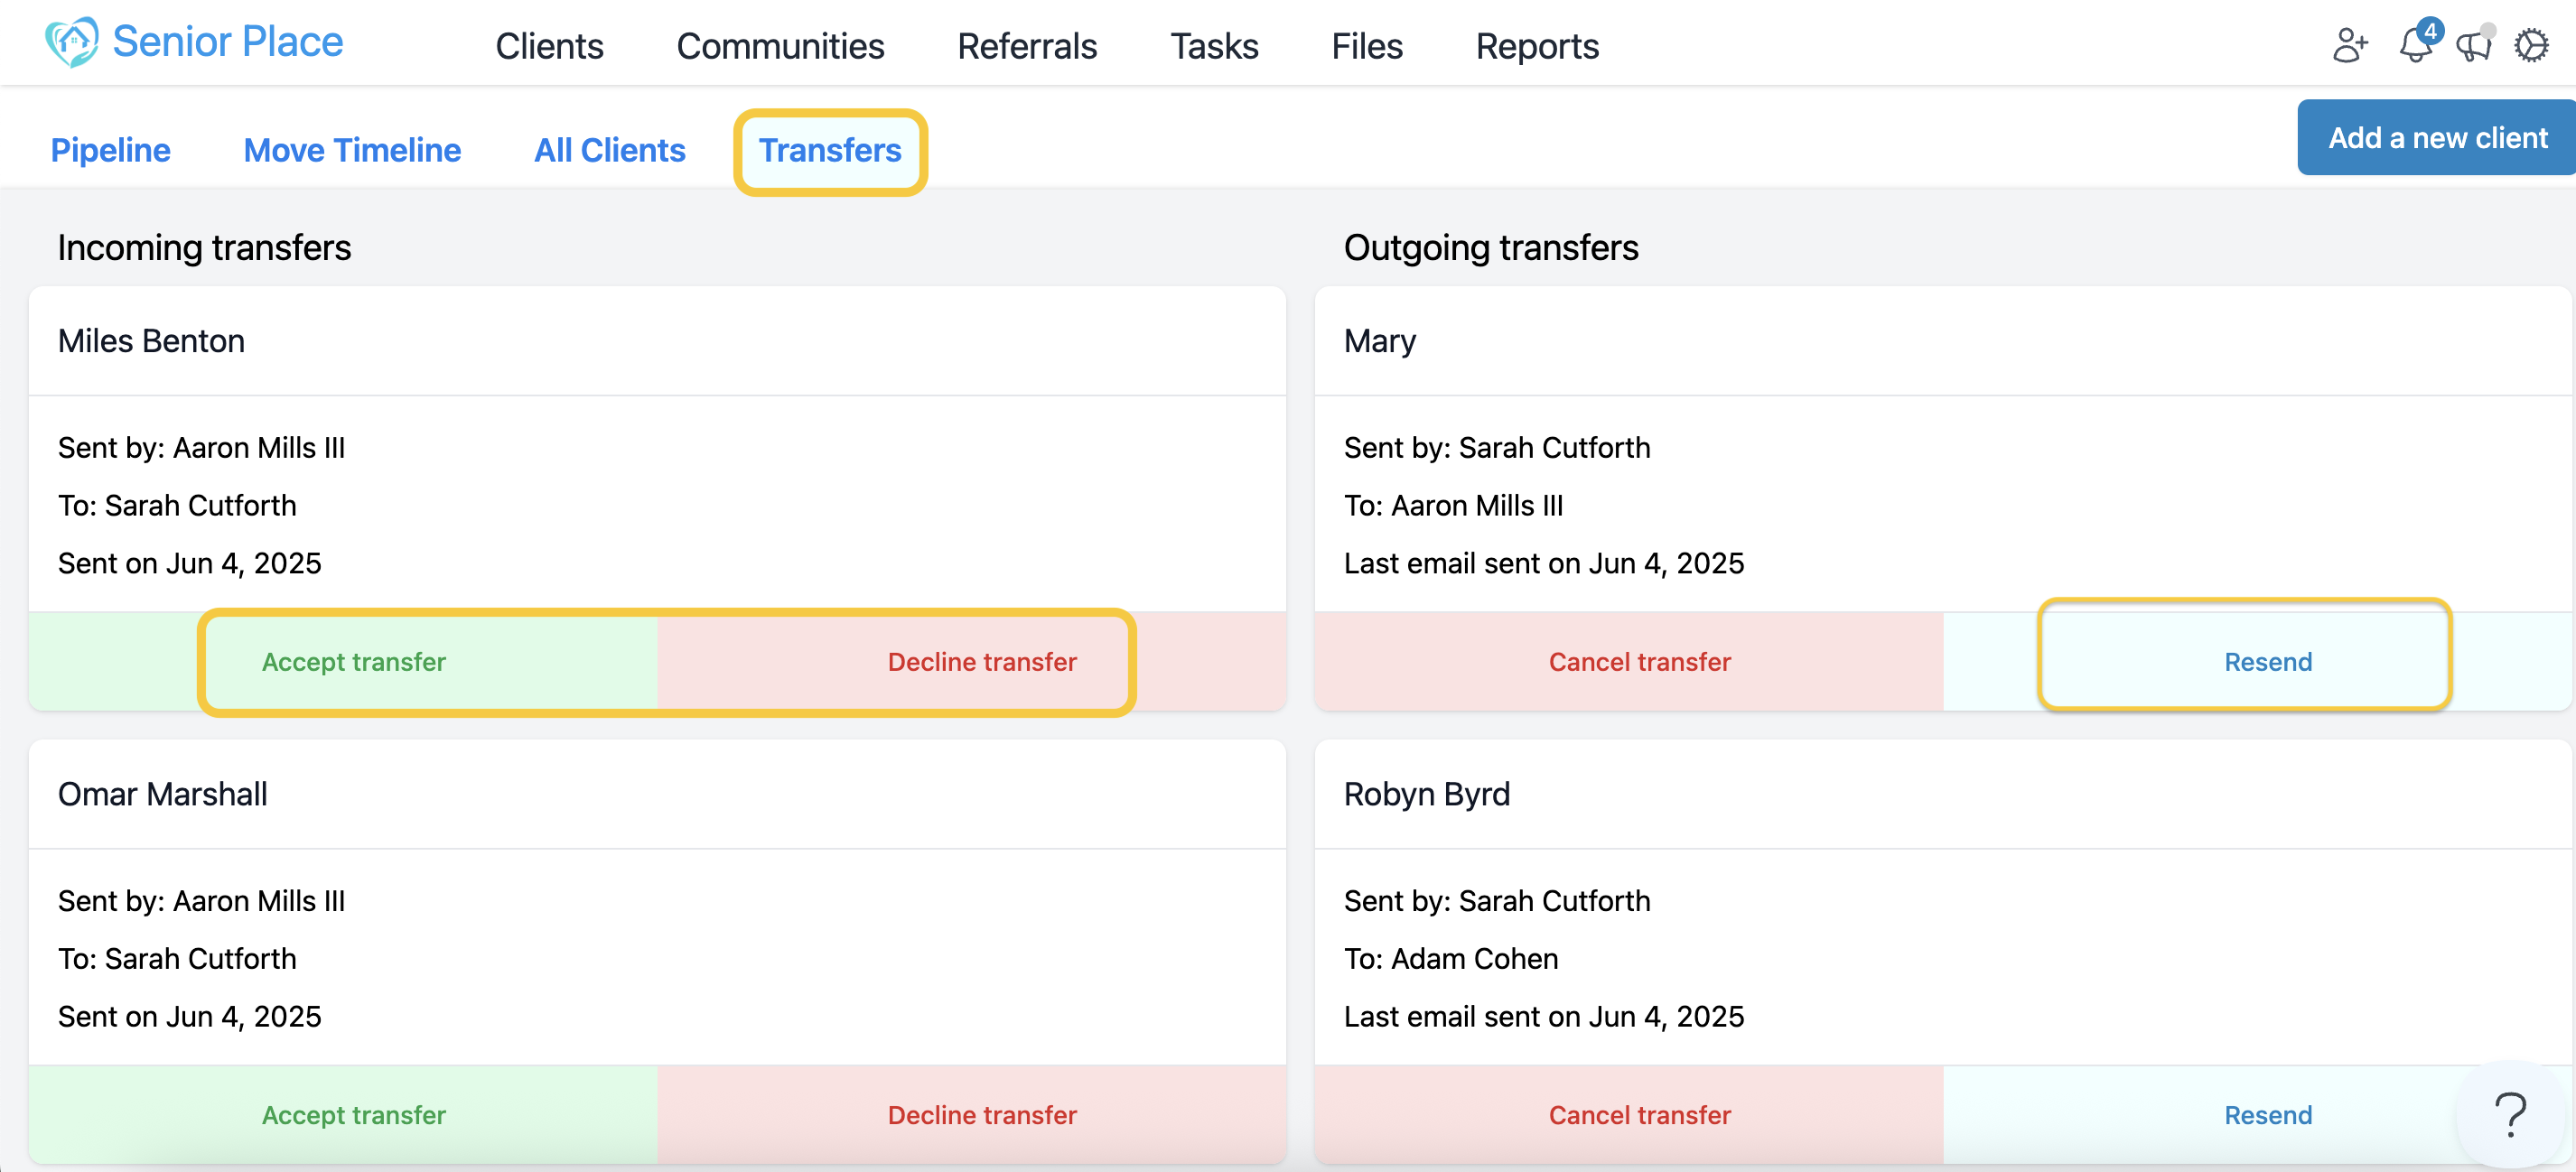Decline transfer for Omar Marshall

coord(982,1114)
